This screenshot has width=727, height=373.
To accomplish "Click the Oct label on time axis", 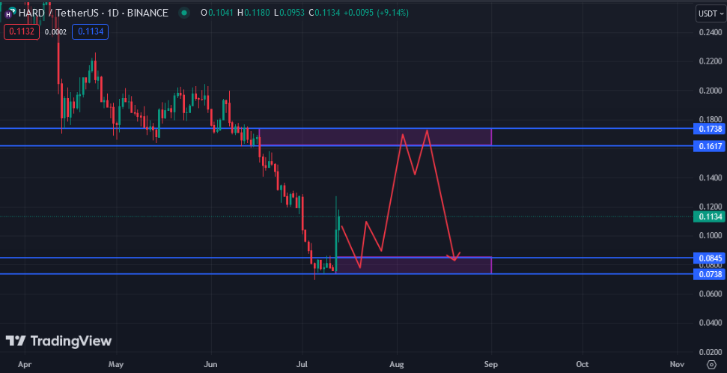I will coord(582,364).
